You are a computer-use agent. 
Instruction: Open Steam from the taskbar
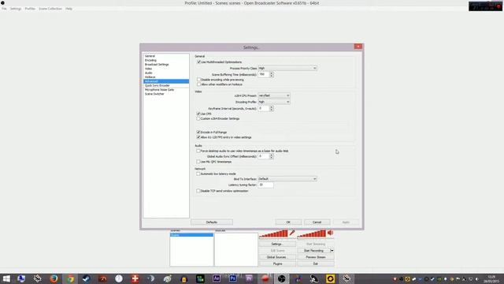click(86, 278)
